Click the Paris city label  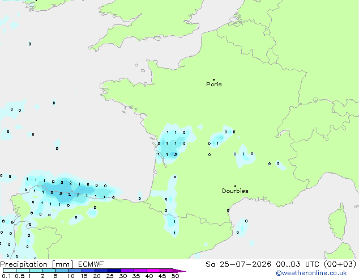[x=214, y=85]
